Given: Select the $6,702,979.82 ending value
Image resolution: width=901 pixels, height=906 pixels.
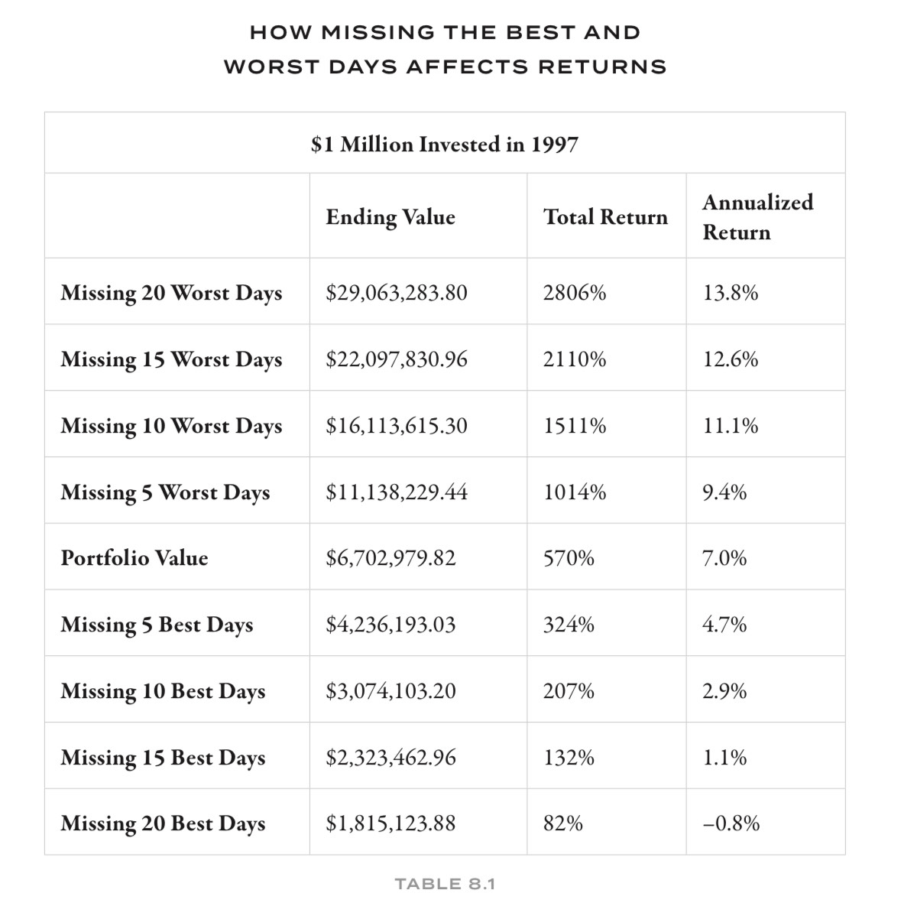Looking at the screenshot, I should pos(391,558).
